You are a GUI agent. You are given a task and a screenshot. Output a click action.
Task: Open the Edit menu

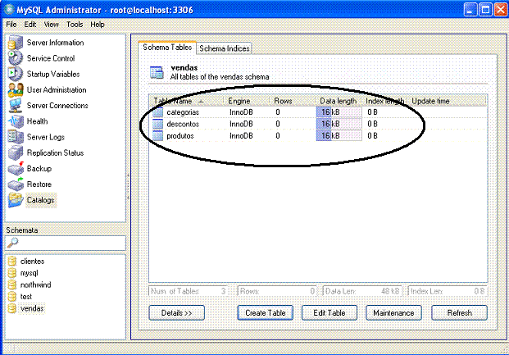click(x=30, y=25)
